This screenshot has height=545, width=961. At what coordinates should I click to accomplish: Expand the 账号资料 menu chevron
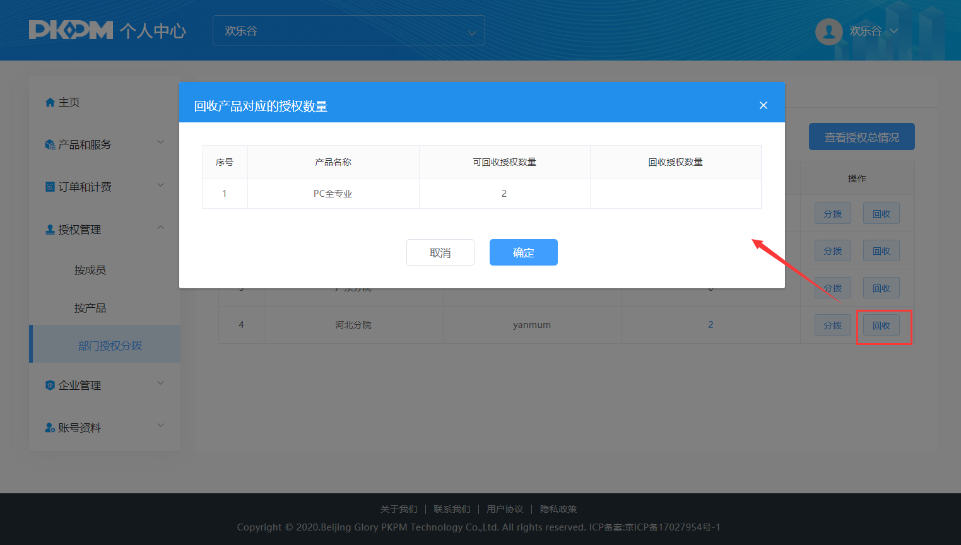pyautogui.click(x=160, y=426)
